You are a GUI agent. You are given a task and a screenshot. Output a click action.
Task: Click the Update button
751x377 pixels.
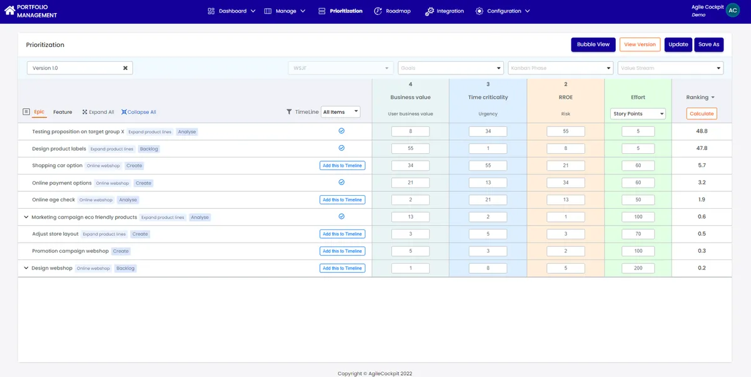pos(678,44)
